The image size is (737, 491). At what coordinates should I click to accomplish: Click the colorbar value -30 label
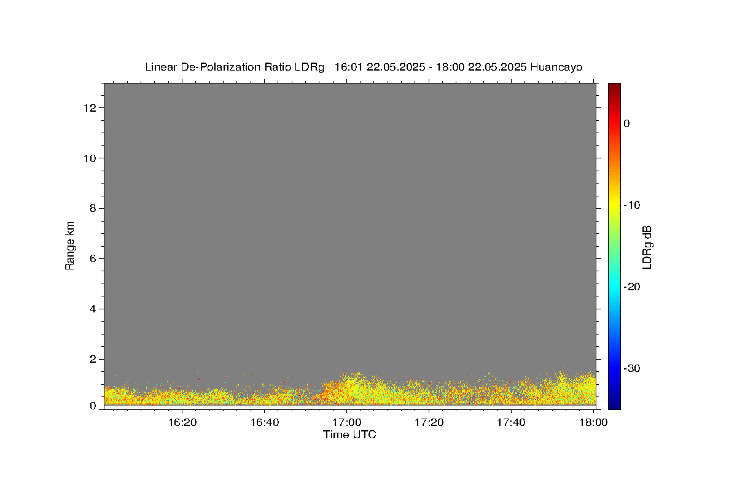pos(632,368)
